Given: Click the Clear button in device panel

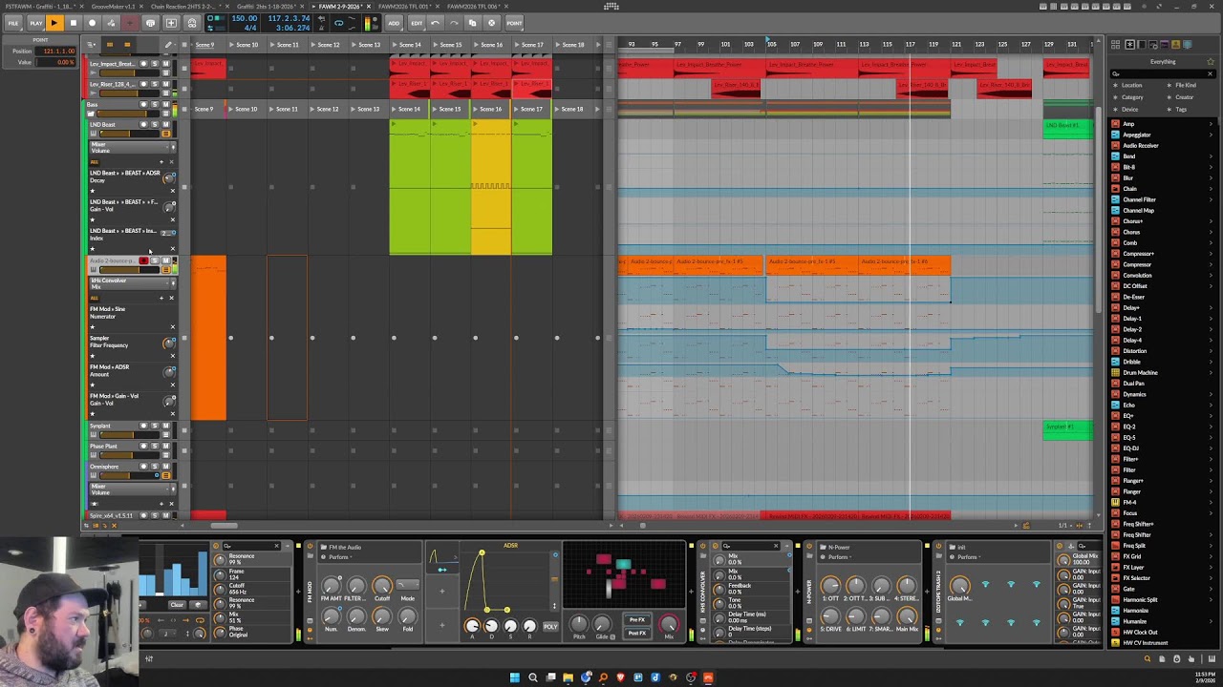Looking at the screenshot, I should click(177, 604).
